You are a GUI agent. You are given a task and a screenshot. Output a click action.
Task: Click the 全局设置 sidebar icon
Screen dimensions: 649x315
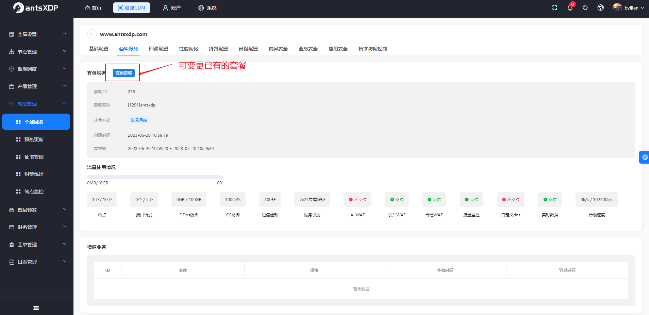coord(12,34)
